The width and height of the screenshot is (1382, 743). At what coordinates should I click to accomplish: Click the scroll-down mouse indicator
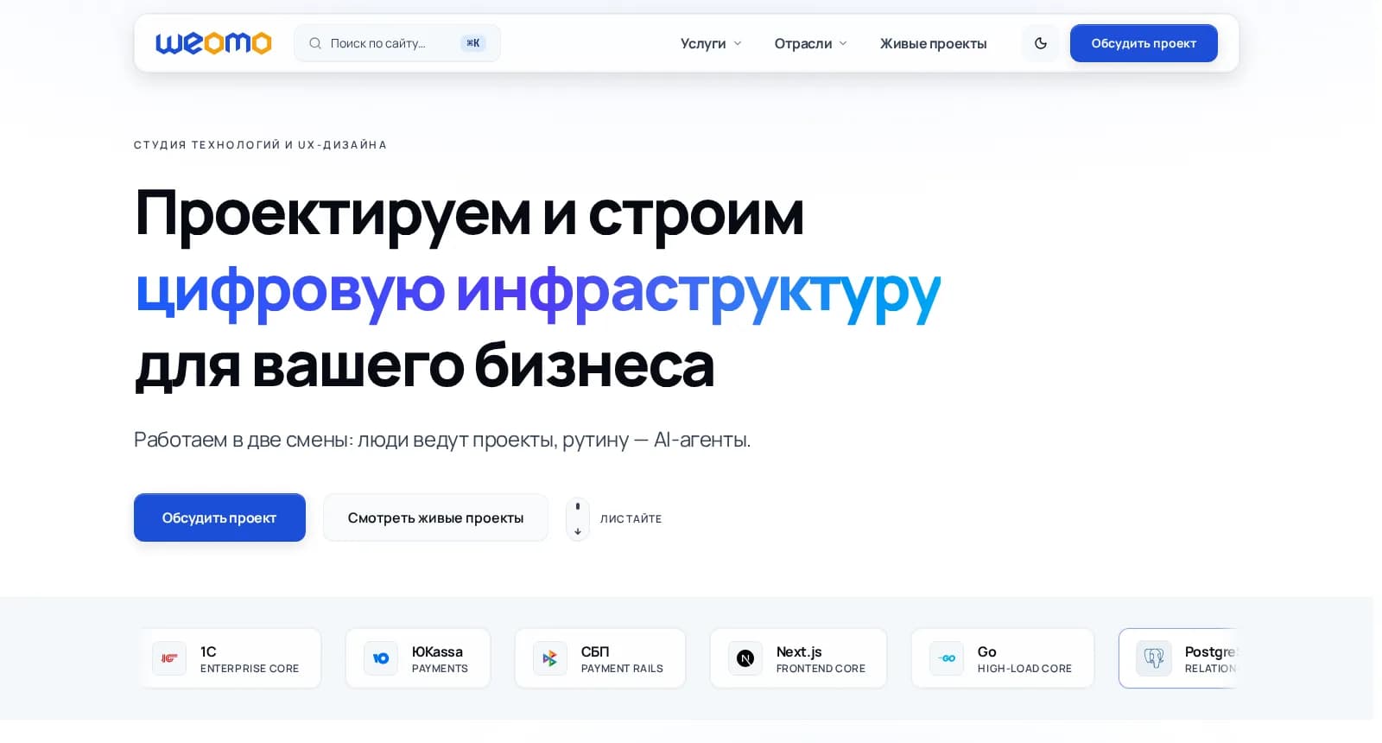click(578, 518)
